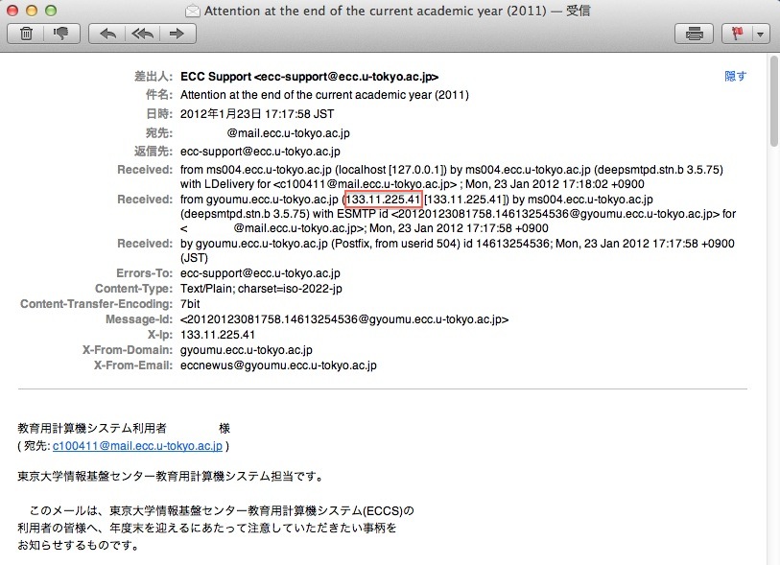
Task: Flag this message with the red flag
Action: click(737, 34)
